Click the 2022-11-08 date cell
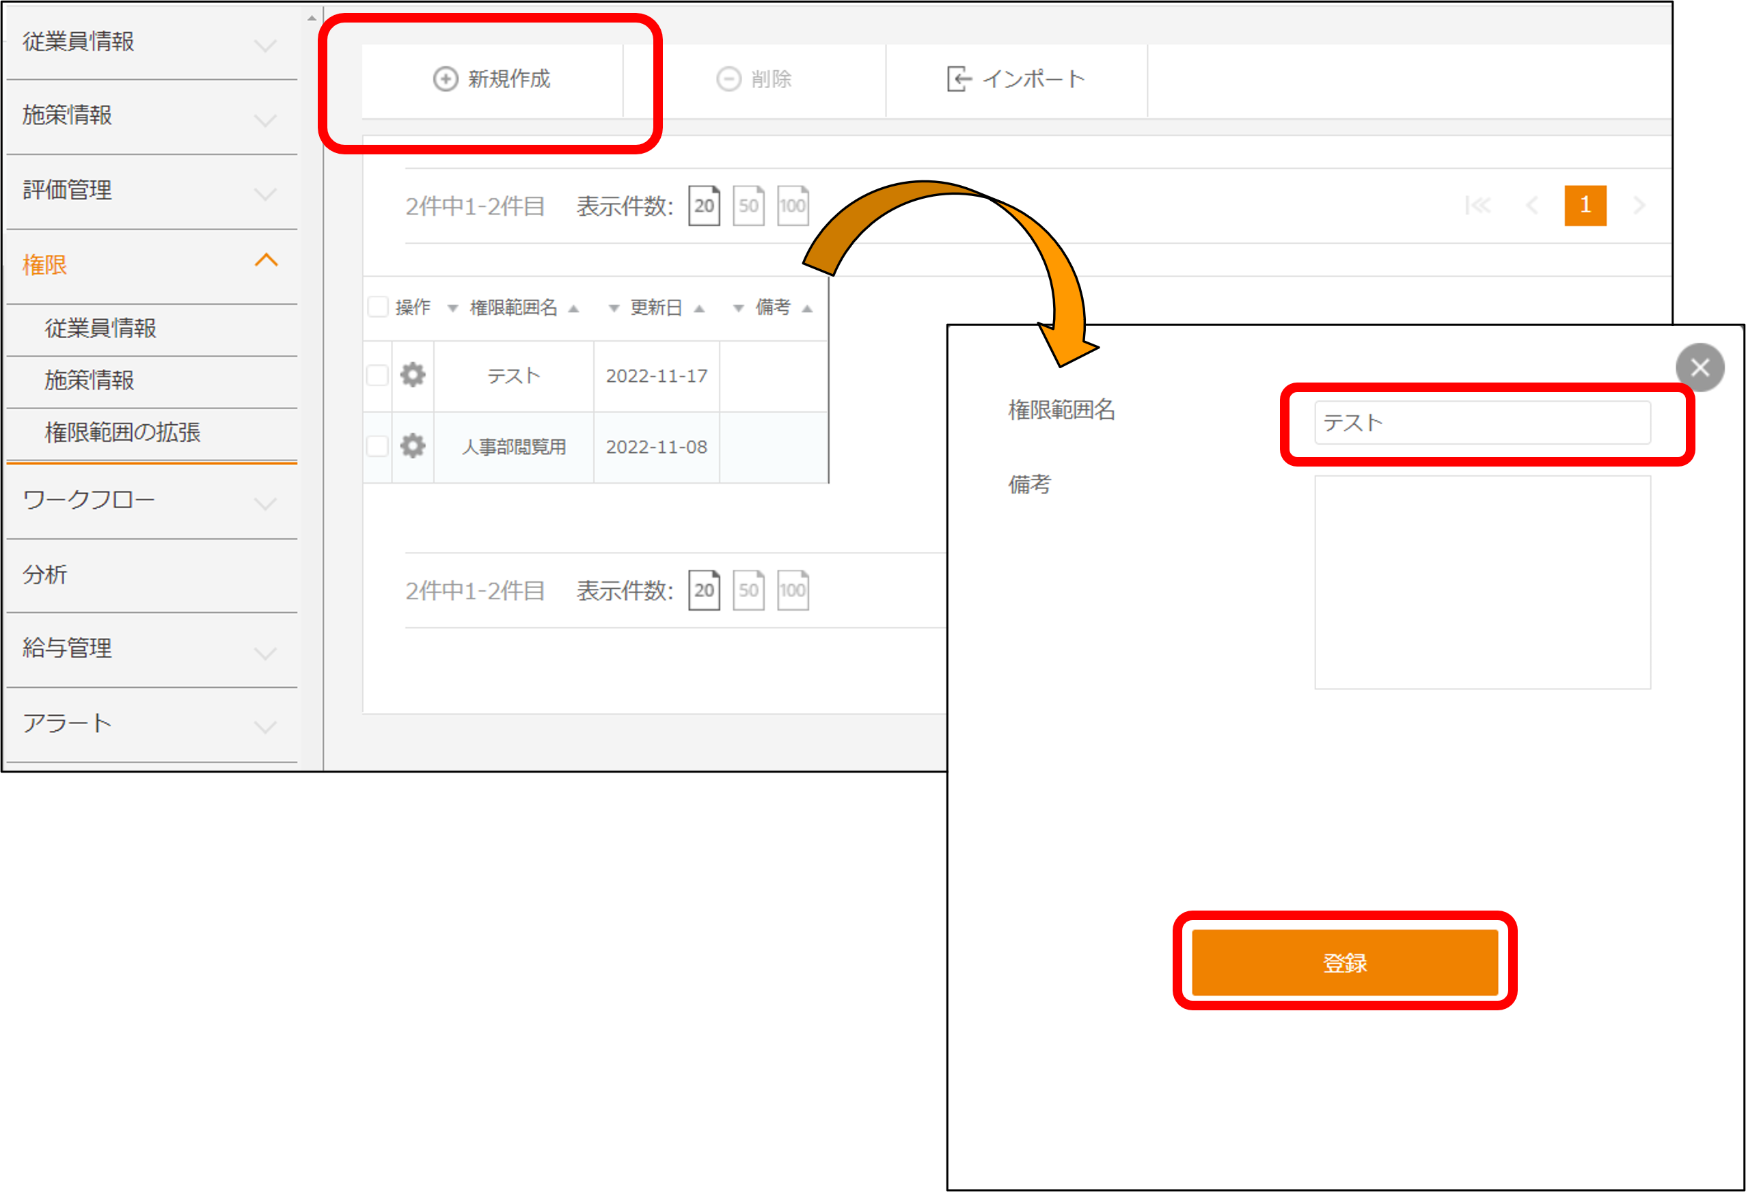Image resolution: width=1746 pixels, height=1192 pixels. coord(657,447)
